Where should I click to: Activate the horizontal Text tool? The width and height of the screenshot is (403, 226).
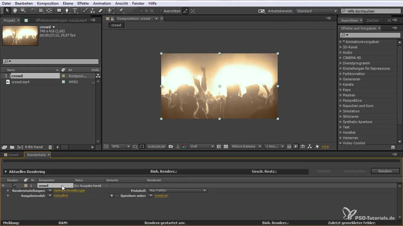(x=75, y=11)
